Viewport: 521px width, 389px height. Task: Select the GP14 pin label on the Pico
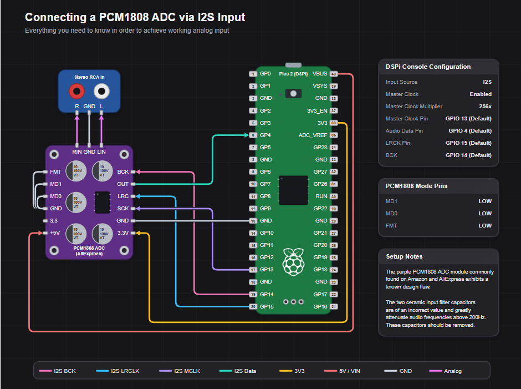coord(267,294)
